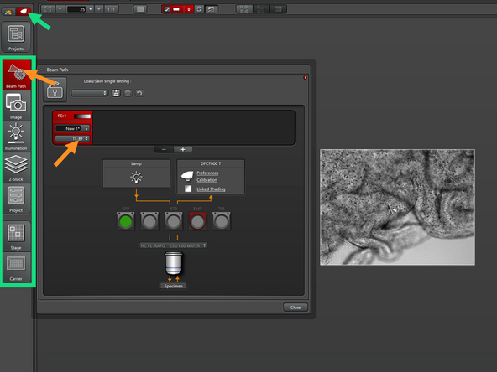Toggle the horizontal bar button in red group
Screen dimensions: 497x372
pos(176,9)
